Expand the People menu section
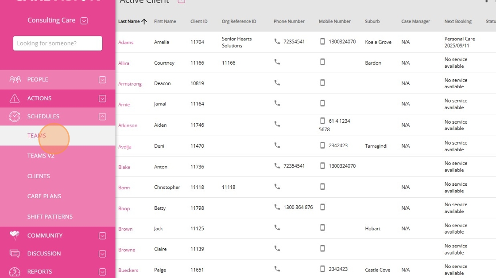 [x=102, y=80]
